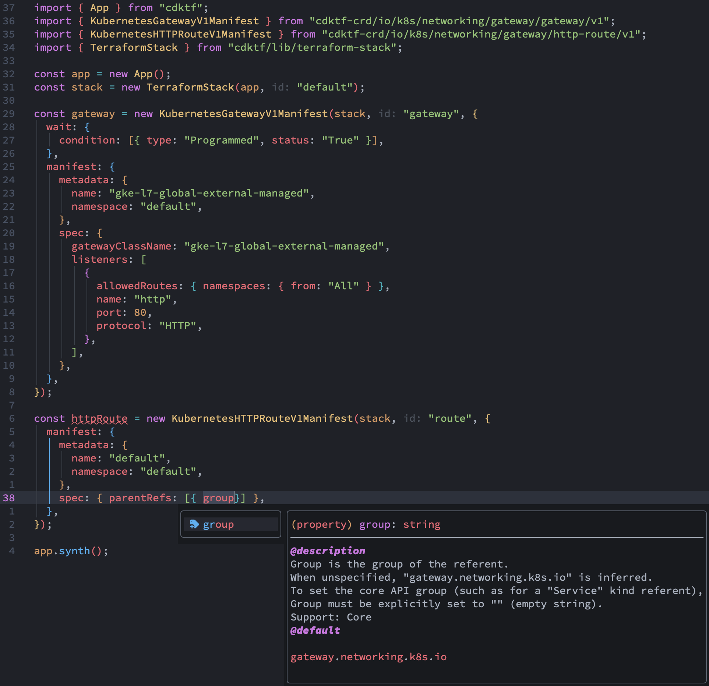Click the "HTTP" protocol string value
The height and width of the screenshot is (686, 709).
(x=177, y=326)
